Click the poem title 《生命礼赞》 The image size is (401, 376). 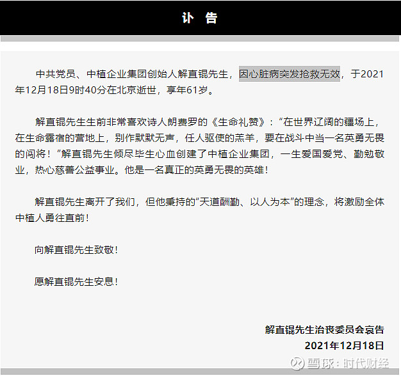coord(238,122)
